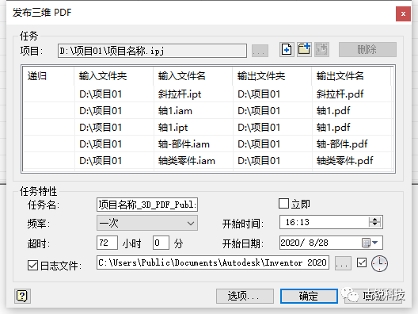Select the 轴1.ipt input file cell
The image size is (418, 314).
point(193,128)
